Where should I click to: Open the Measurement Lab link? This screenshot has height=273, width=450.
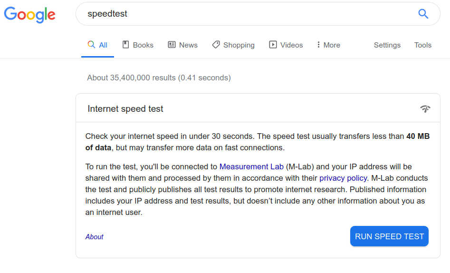pos(251,166)
